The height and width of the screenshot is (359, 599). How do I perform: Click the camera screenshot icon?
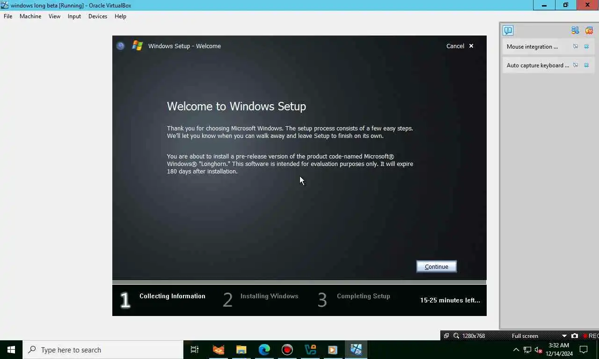point(574,336)
